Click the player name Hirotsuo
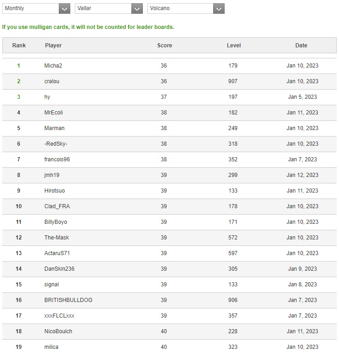339x353 pixels. pyautogui.click(x=55, y=191)
